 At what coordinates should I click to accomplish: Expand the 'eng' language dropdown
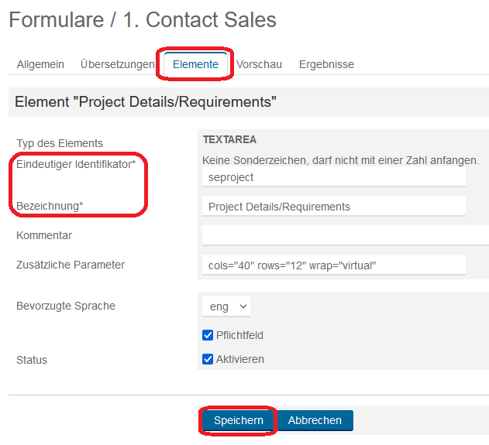226,306
